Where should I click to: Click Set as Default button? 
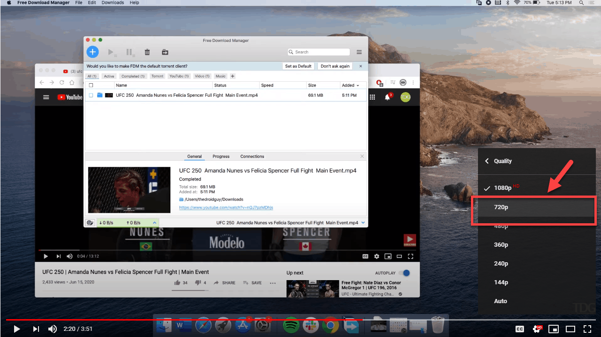click(x=298, y=66)
